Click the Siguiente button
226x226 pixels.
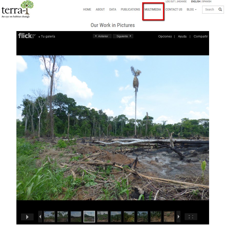click(x=123, y=36)
